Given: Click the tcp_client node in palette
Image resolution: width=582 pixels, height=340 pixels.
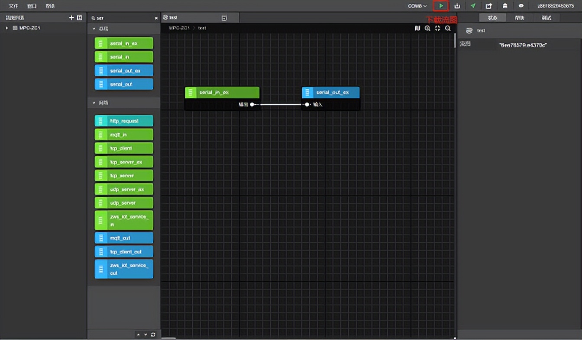Looking at the screenshot, I should click(124, 148).
